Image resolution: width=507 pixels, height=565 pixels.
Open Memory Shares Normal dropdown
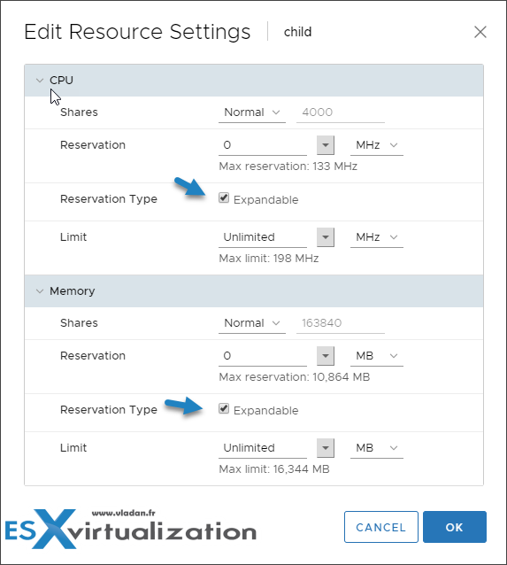coord(251,323)
